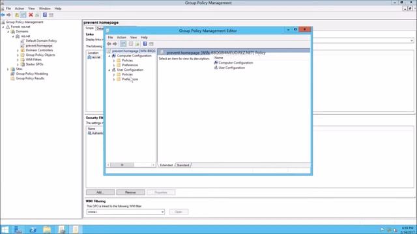Click Properties icon in Editor toolbar
This screenshot has width=417, height=234.
(130, 44)
